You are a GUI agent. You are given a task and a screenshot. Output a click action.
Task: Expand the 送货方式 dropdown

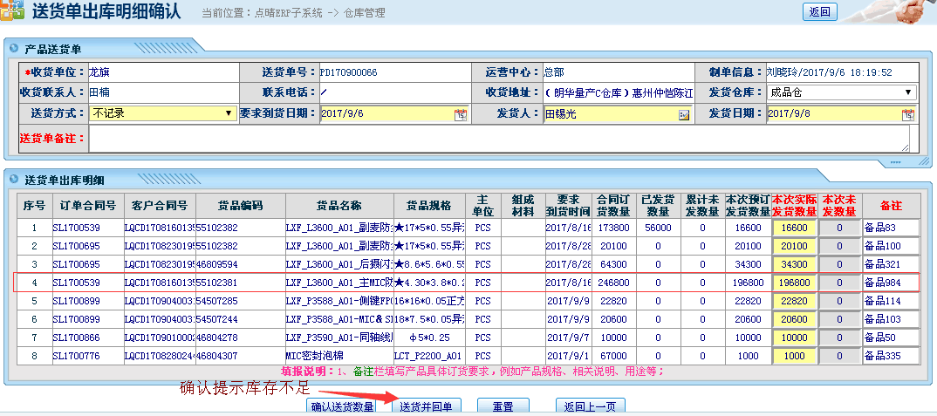click(229, 113)
